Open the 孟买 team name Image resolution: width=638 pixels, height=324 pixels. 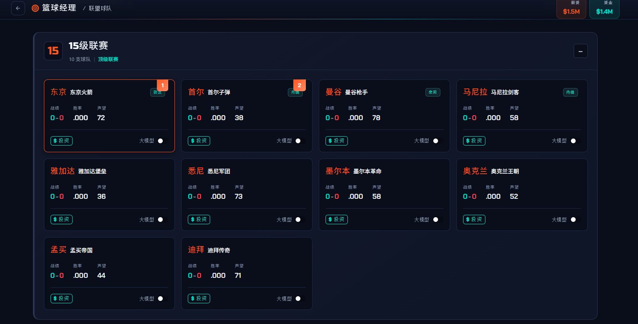click(58, 250)
